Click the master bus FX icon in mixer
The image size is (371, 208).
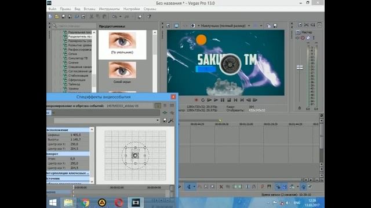(297, 38)
